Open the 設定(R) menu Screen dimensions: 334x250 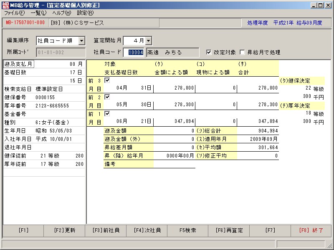tap(85, 13)
